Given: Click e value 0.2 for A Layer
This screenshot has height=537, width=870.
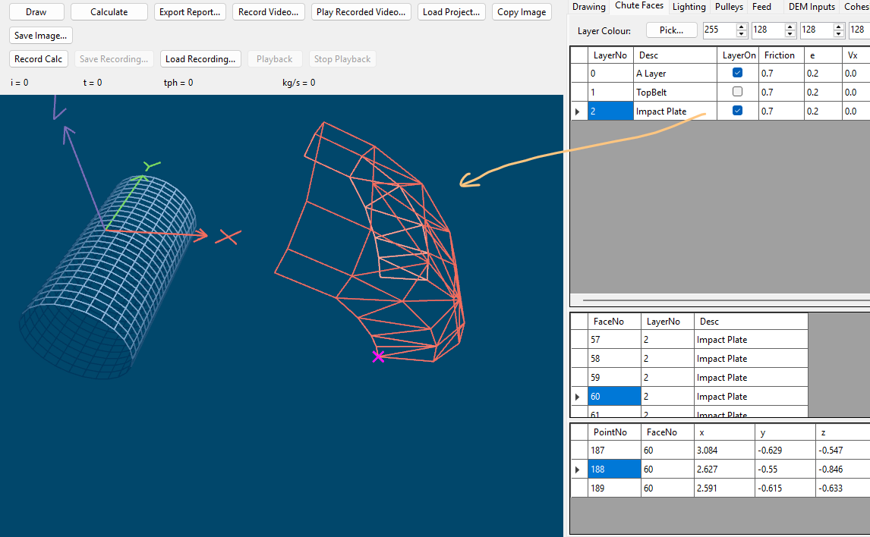Looking at the screenshot, I should (822, 73).
